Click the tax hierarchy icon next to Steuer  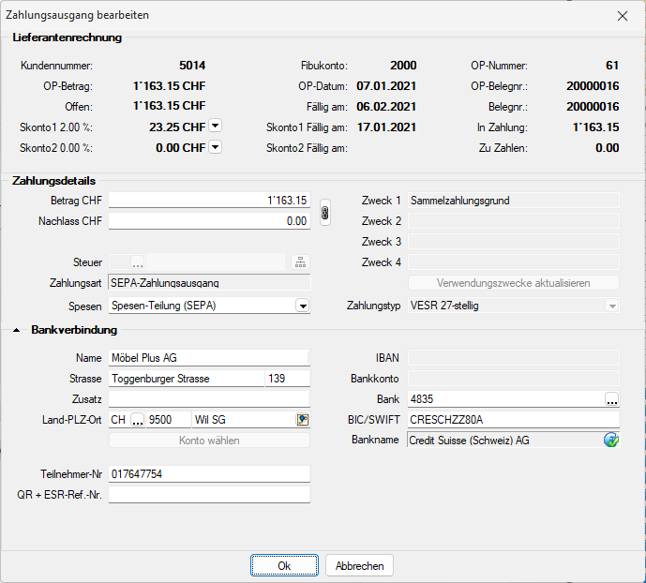pos(301,262)
